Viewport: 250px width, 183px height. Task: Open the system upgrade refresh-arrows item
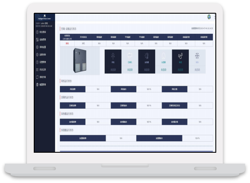point(41,77)
